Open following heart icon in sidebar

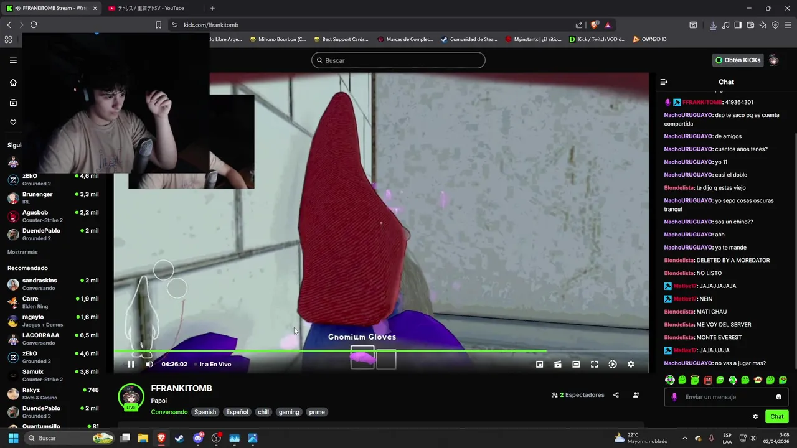(13, 123)
